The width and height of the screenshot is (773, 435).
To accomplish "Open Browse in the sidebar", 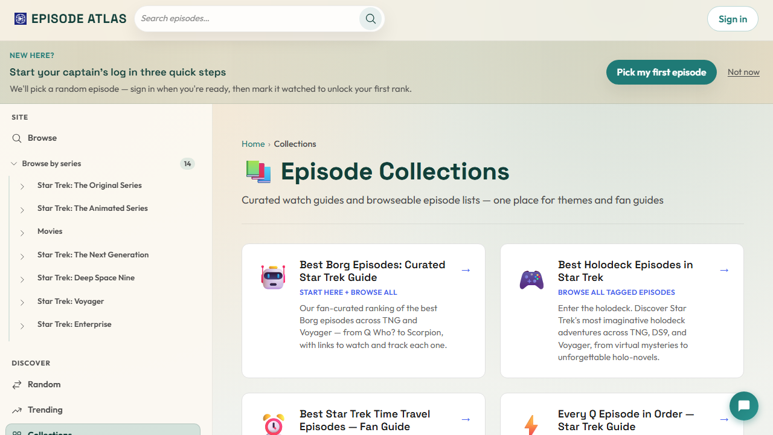I will (103, 138).
